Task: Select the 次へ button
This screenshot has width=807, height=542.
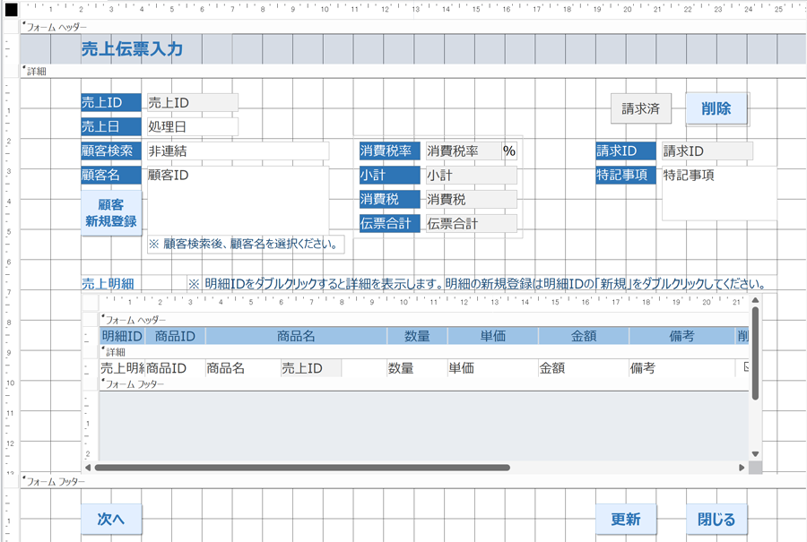Action: click(111, 519)
